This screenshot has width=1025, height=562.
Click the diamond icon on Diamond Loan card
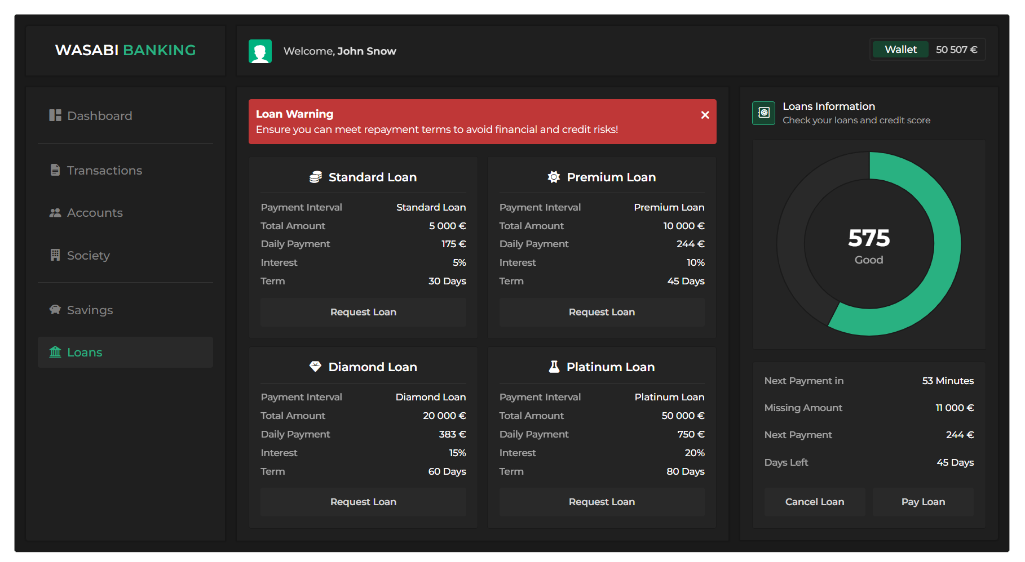(316, 366)
